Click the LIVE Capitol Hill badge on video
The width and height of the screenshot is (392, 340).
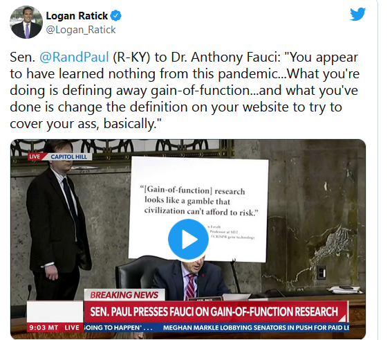(60, 156)
